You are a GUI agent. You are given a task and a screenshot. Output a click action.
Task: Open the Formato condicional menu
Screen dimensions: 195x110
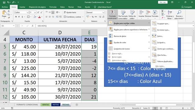click(112, 15)
